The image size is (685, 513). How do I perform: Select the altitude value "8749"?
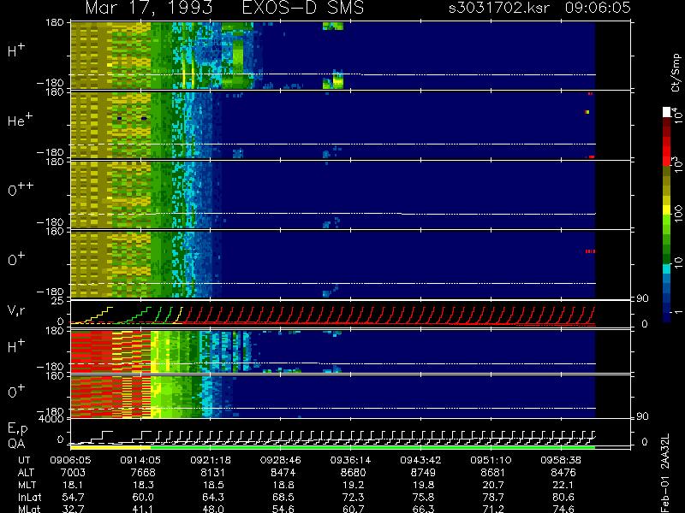click(x=423, y=473)
